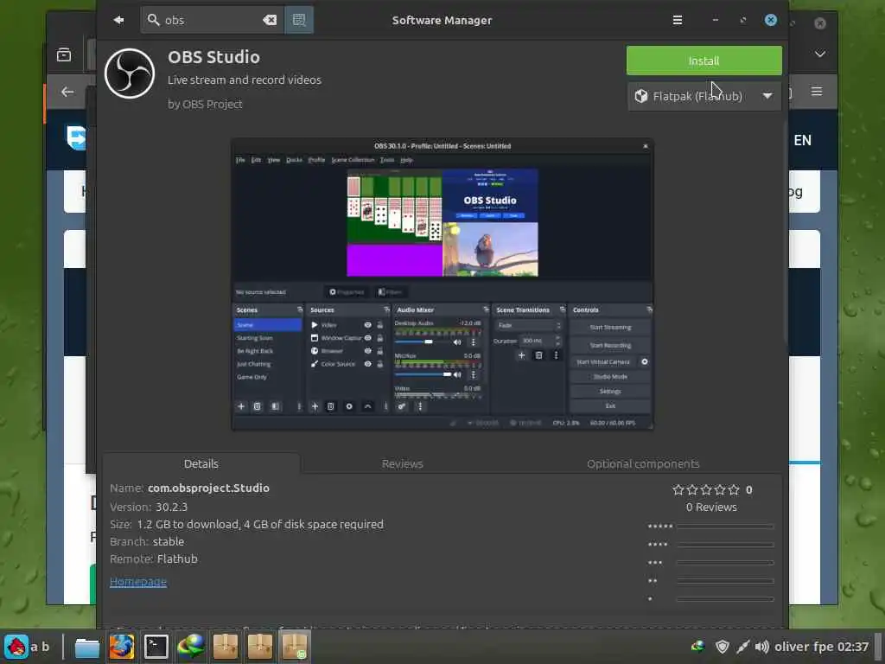This screenshot has width=885, height=664.
Task: Select name 'com.obsproject.Studio'
Action: pos(208,488)
